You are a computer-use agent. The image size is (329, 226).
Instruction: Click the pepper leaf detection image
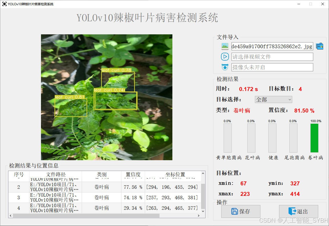[x=107, y=97]
